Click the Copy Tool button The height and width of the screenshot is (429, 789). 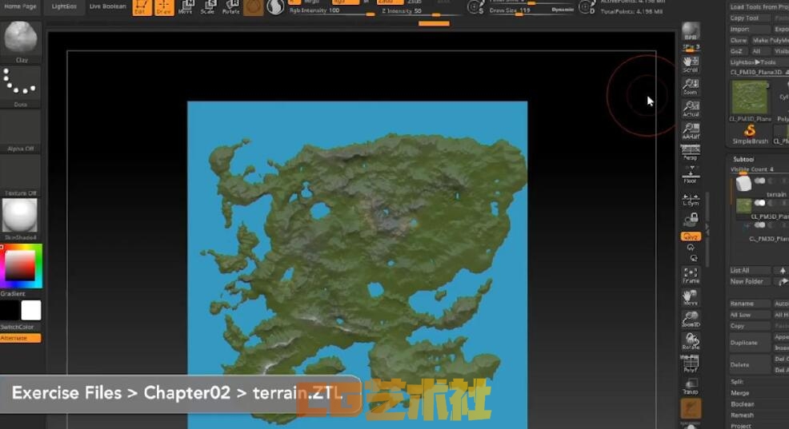pyautogui.click(x=749, y=18)
